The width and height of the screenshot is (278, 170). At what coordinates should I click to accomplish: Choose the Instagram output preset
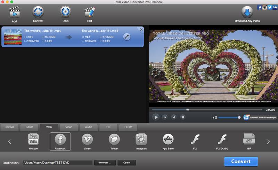pyautogui.click(x=141, y=141)
